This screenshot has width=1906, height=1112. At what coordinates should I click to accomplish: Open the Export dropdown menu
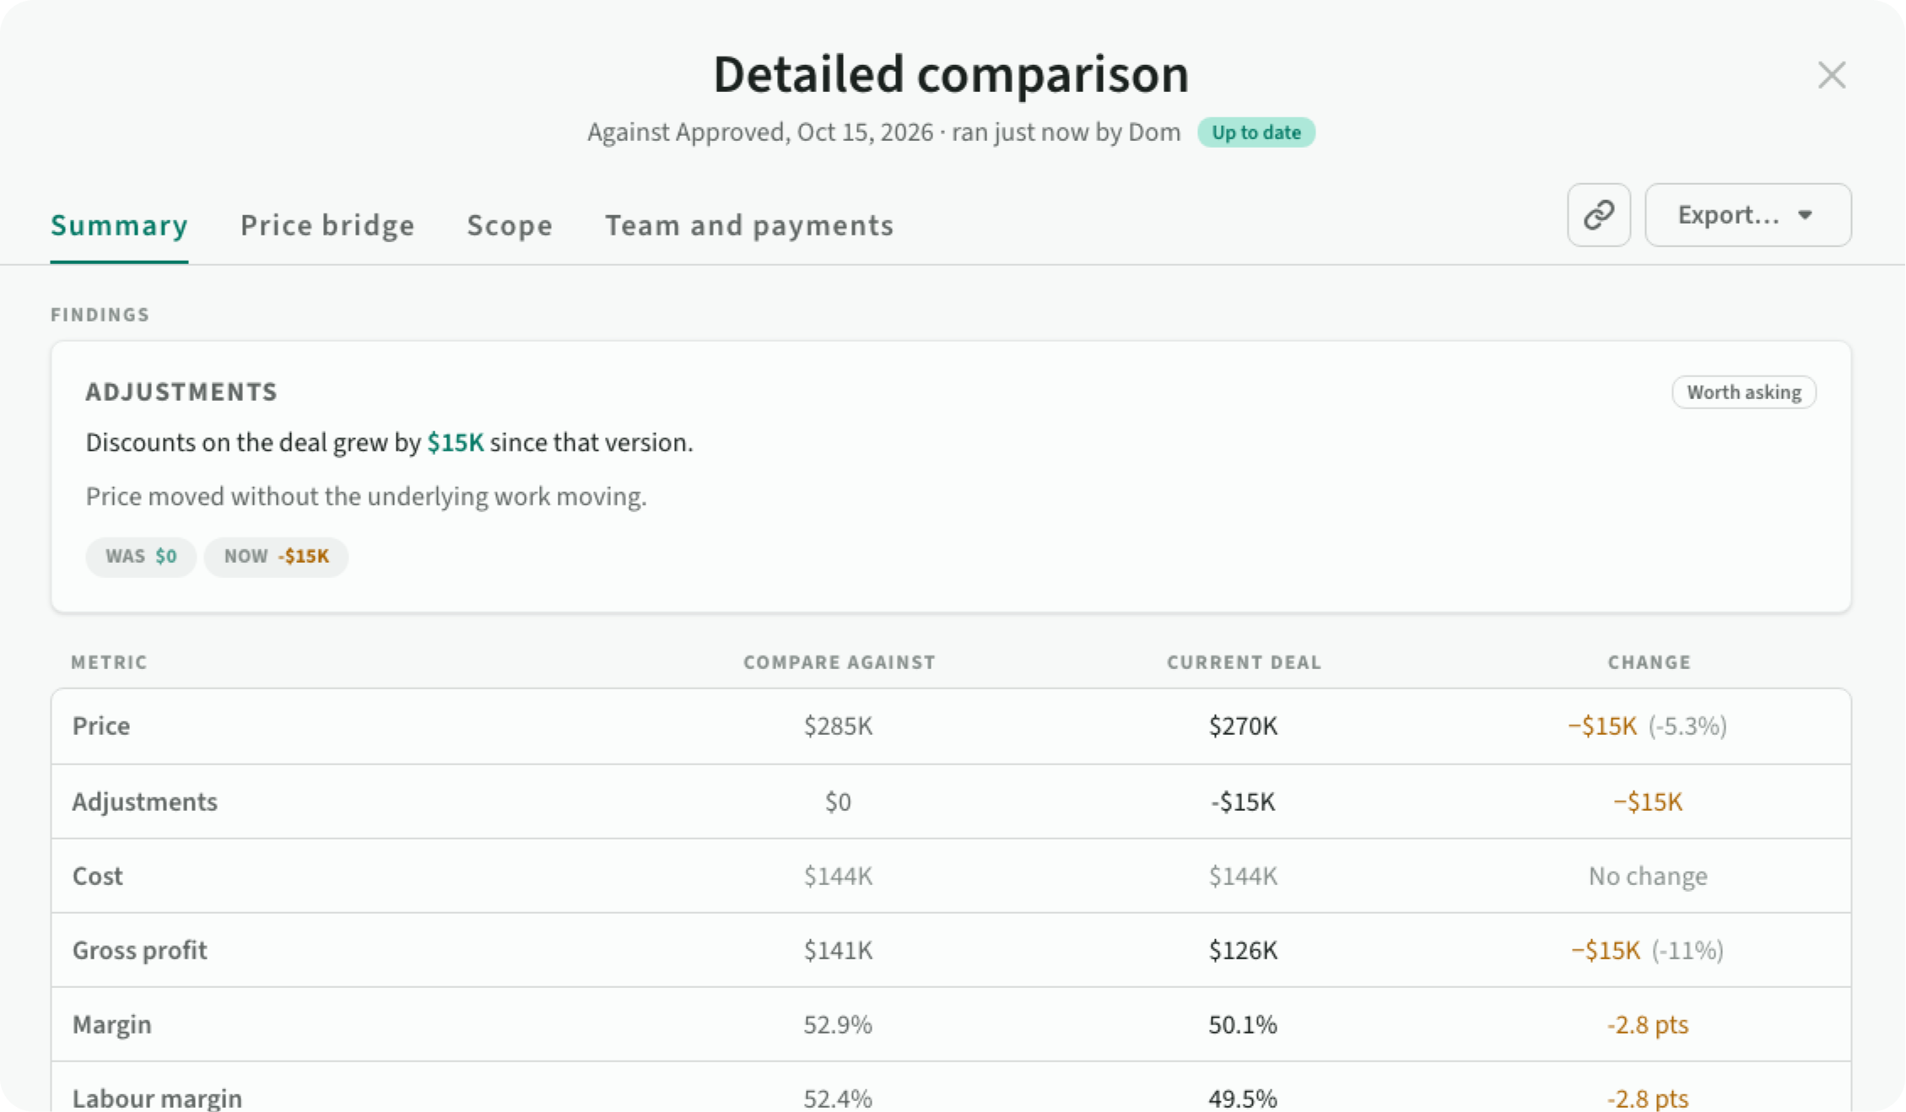1748,215
